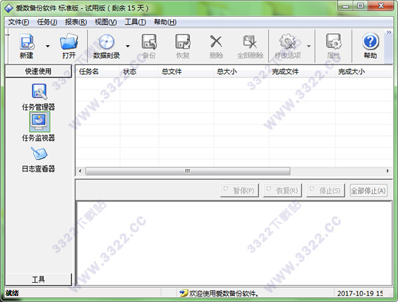The image size is (398, 302).
Task: Maximize the backup software window
Action: coord(360,6)
